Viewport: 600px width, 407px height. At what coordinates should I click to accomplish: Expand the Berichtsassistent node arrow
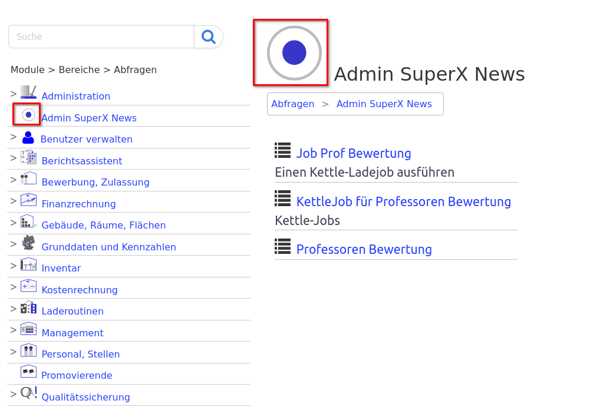click(14, 158)
